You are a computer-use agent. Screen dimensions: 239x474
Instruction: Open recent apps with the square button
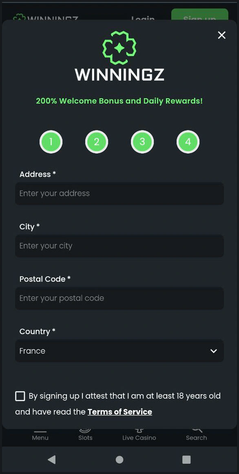pos(186,460)
